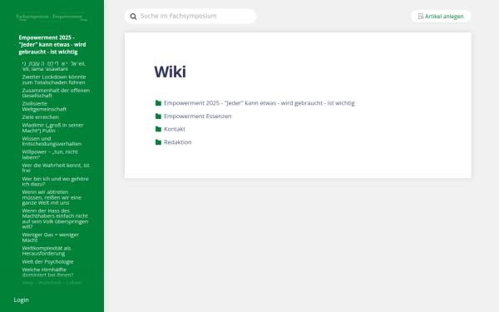Click the Fachsymposium Empowerment logo
The height and width of the screenshot is (312, 499).
52,17
